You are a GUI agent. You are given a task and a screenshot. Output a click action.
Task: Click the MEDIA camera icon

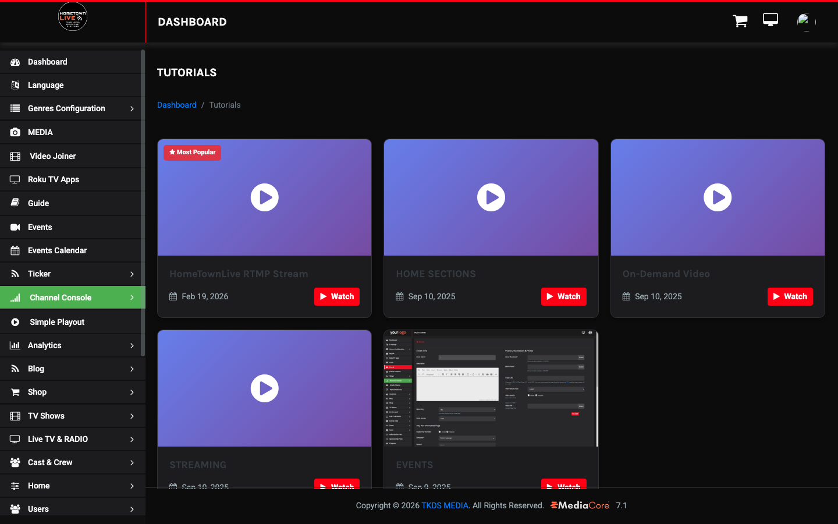point(15,132)
